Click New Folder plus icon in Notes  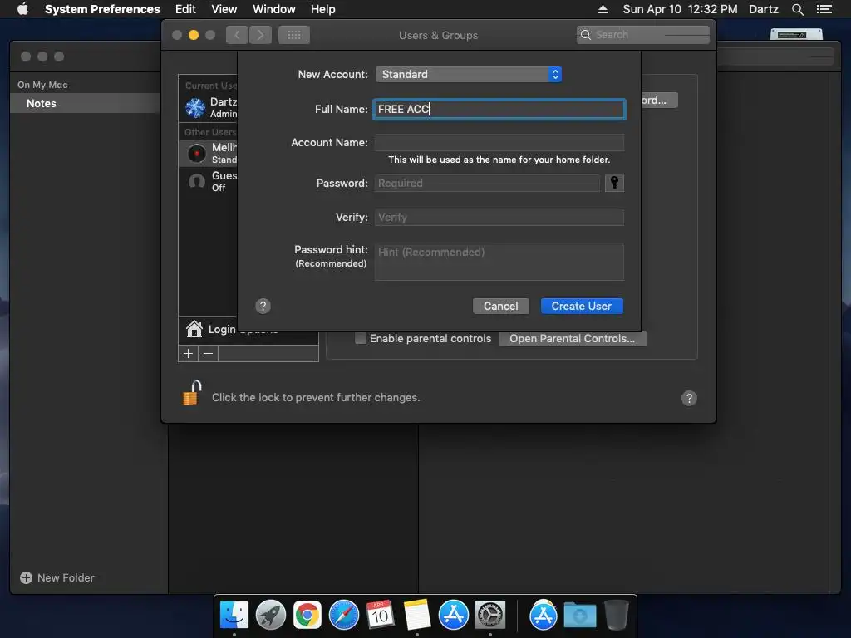tap(26, 578)
